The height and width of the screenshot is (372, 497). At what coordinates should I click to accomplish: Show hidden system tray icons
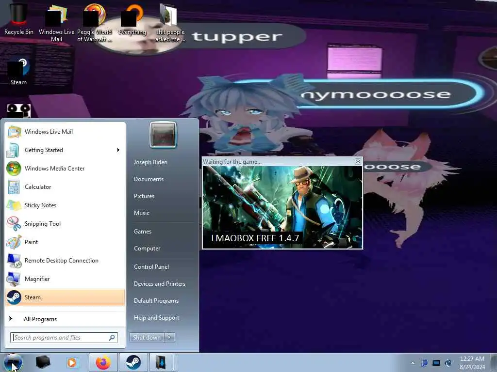[x=413, y=363]
